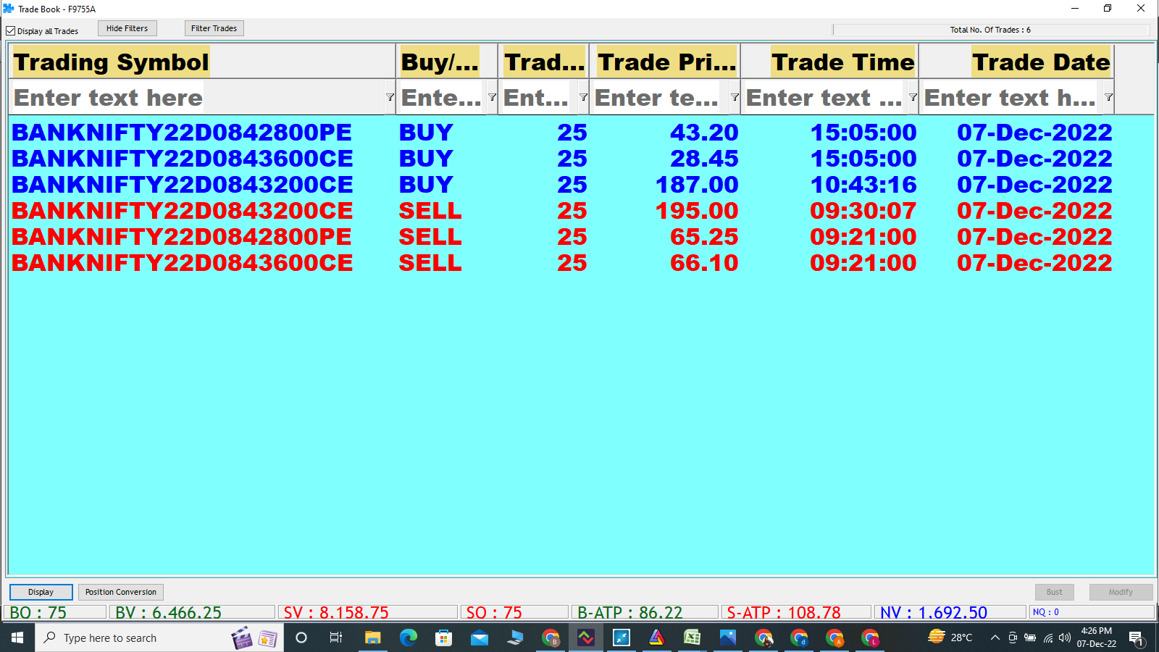Click the Filter Trades button

click(x=214, y=28)
